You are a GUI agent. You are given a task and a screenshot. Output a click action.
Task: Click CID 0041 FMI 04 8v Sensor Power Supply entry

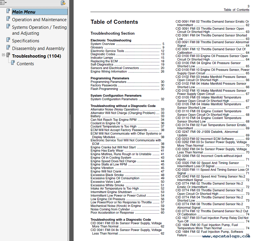point(127,232)
